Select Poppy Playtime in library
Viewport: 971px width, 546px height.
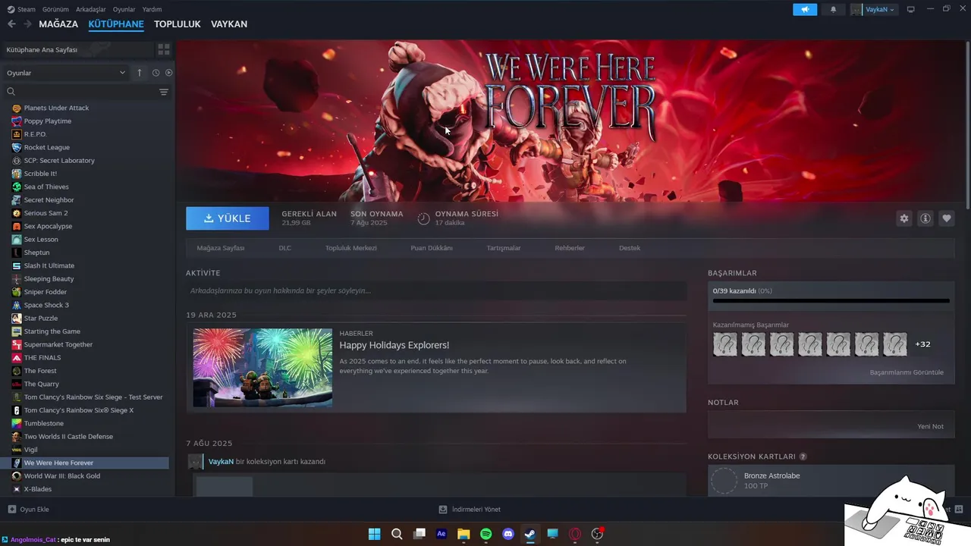pyautogui.click(x=48, y=121)
